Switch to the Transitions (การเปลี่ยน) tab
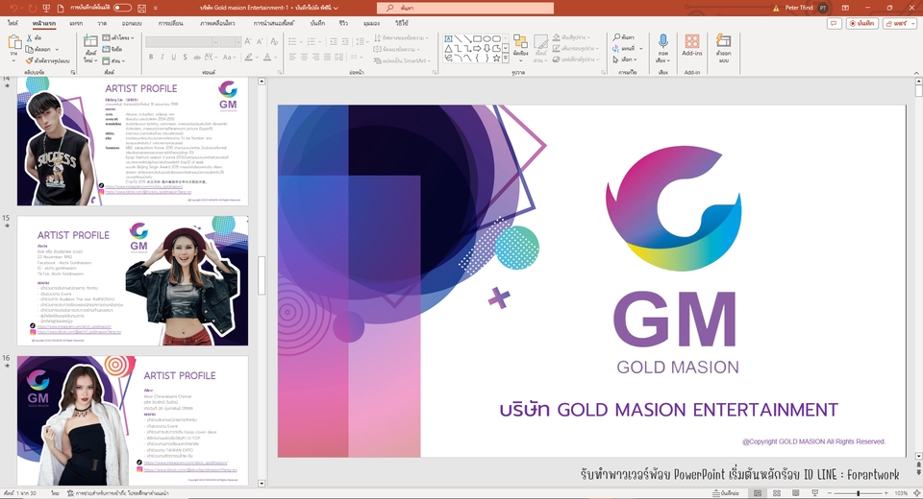 [x=171, y=23]
